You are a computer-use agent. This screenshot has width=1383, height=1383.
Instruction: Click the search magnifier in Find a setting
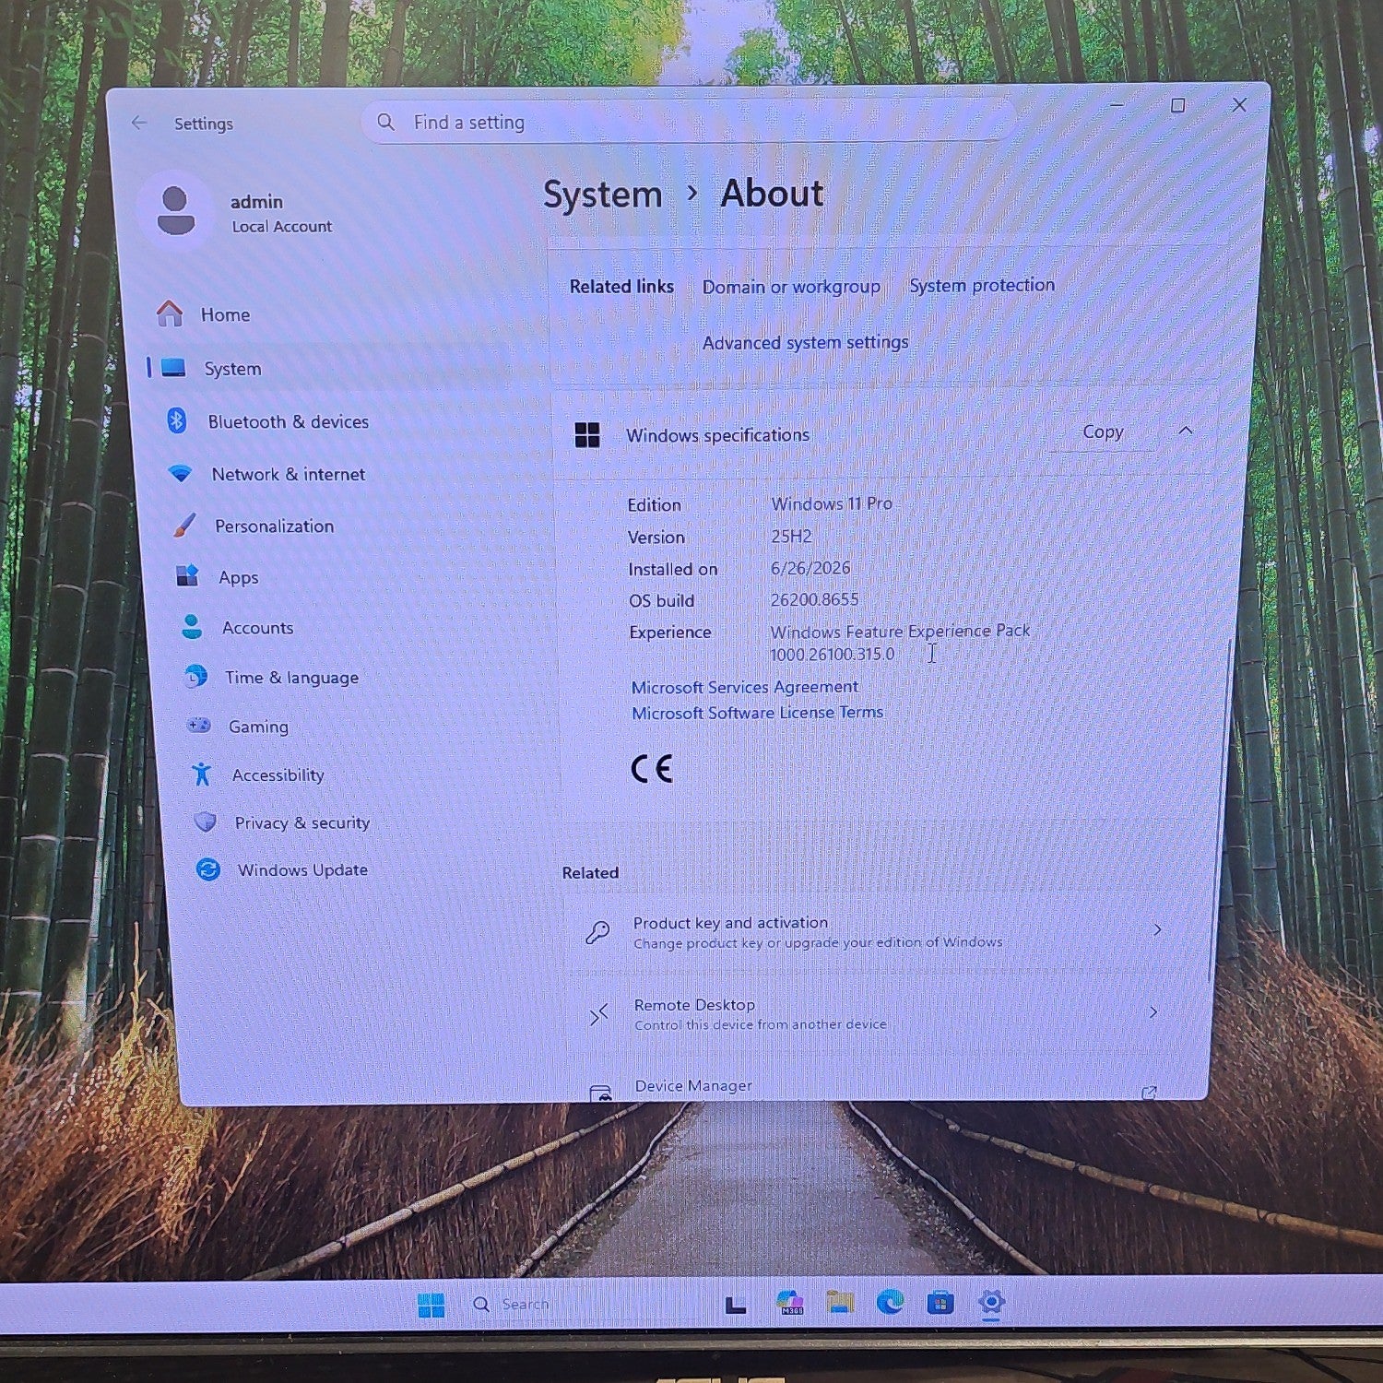click(x=386, y=122)
